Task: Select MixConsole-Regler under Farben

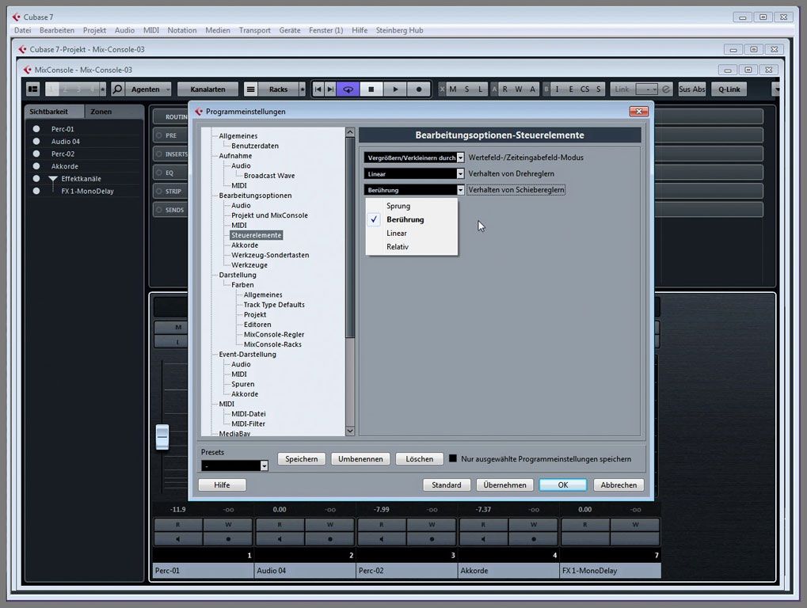Action: pos(274,334)
